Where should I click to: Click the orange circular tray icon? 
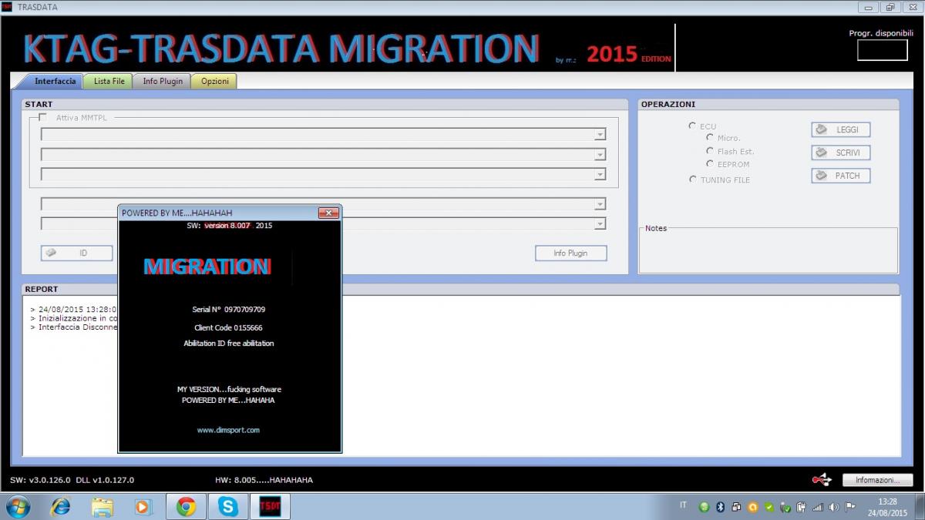(752, 507)
